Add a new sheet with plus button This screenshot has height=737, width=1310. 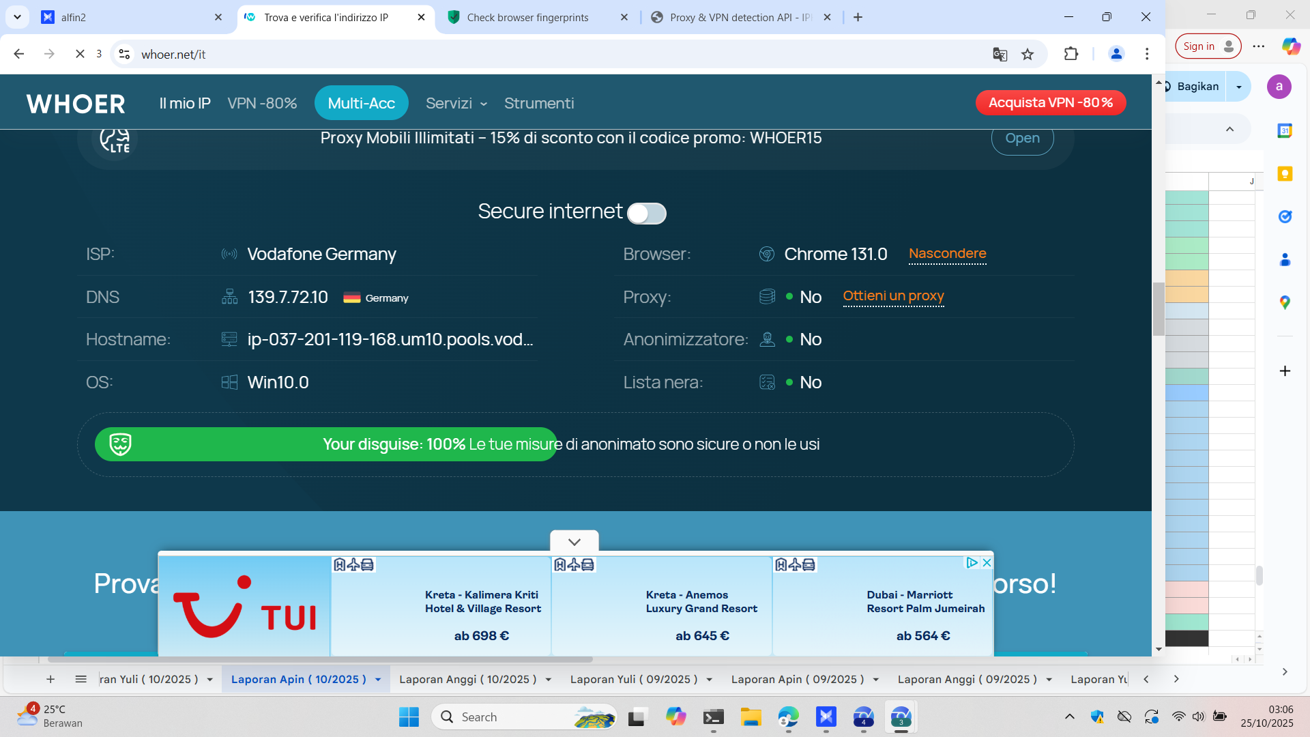(50, 680)
